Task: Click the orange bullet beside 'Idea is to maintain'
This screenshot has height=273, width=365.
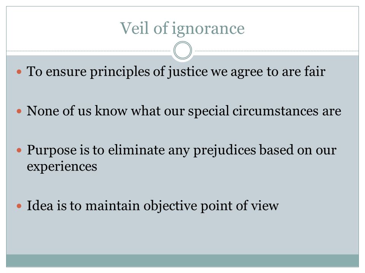Action: pos(19,206)
